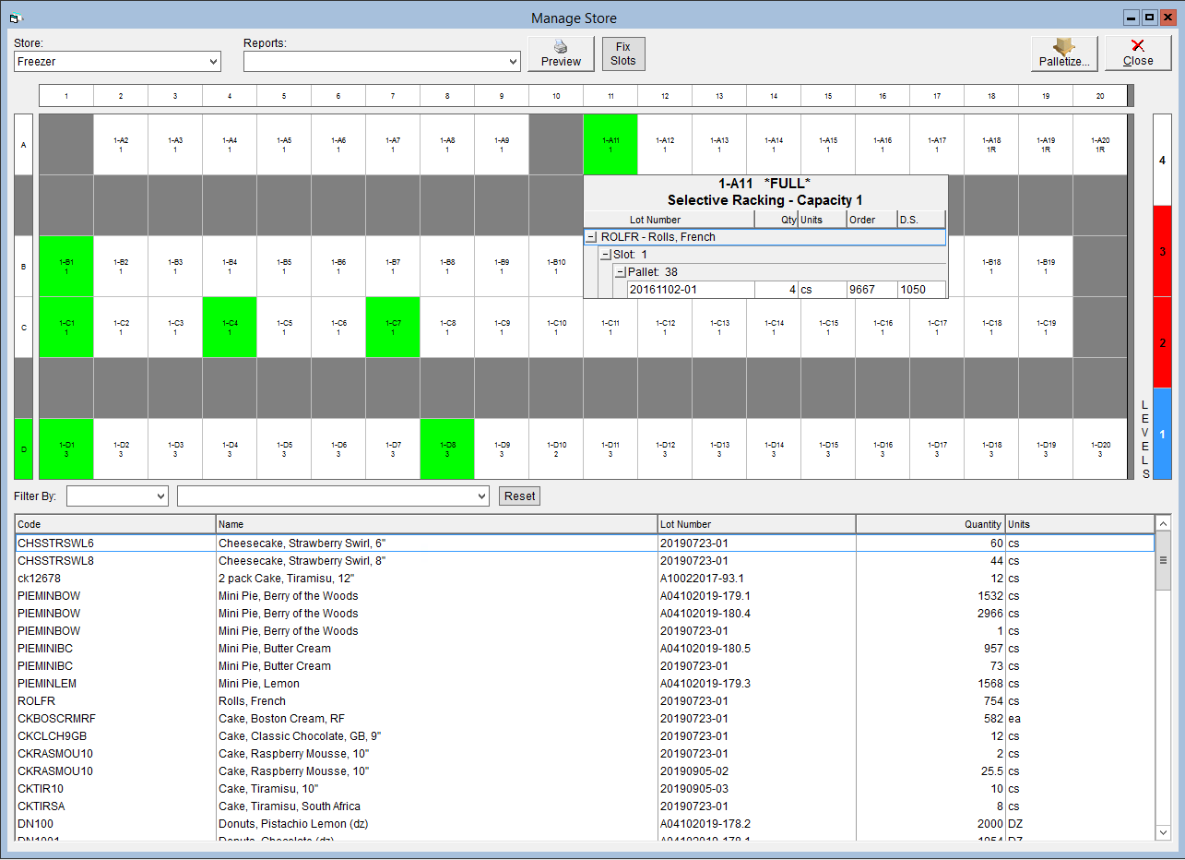Select blue level 1 in Levels bar

point(1163,434)
